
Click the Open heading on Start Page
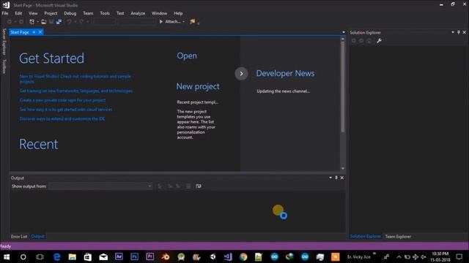187,56
